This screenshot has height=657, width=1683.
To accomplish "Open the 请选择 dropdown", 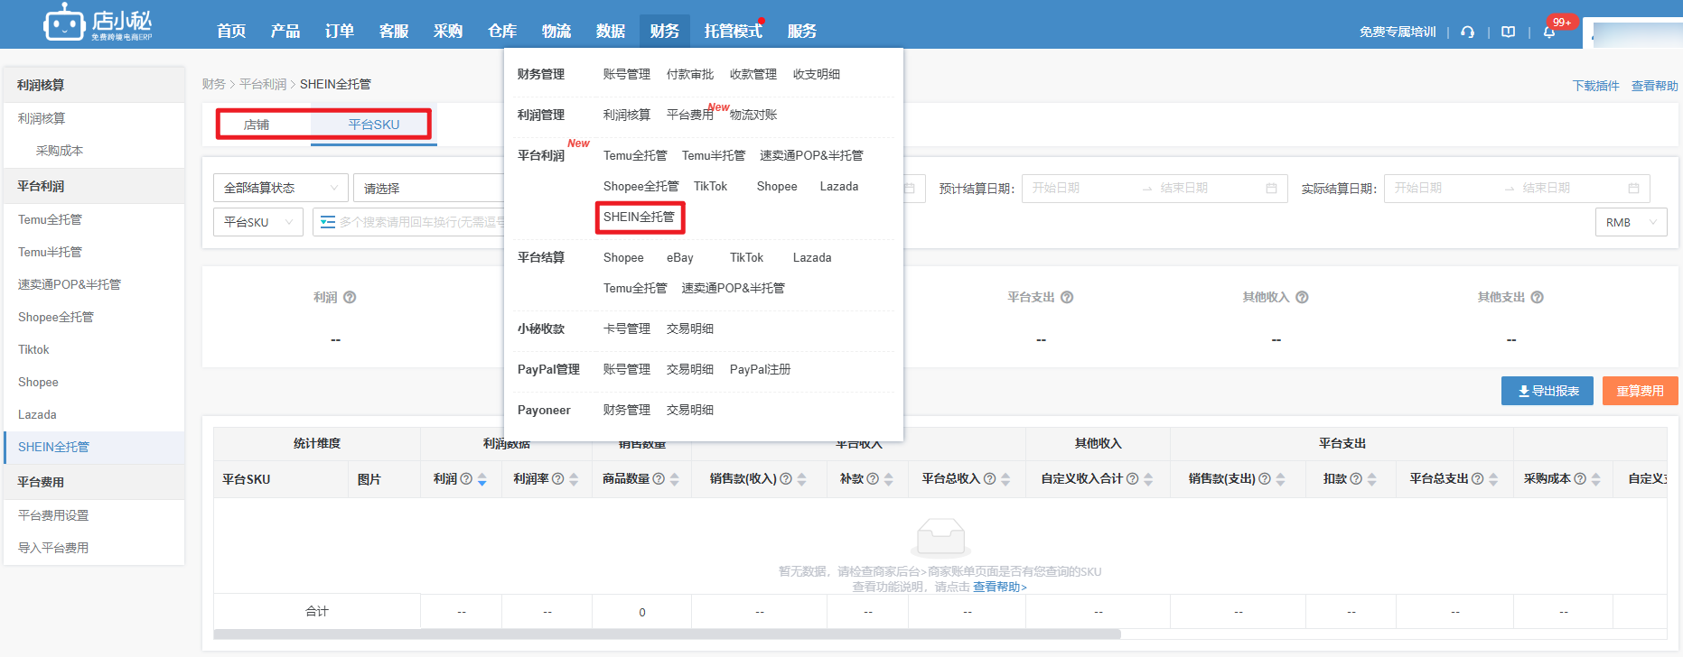I will coord(430,188).
